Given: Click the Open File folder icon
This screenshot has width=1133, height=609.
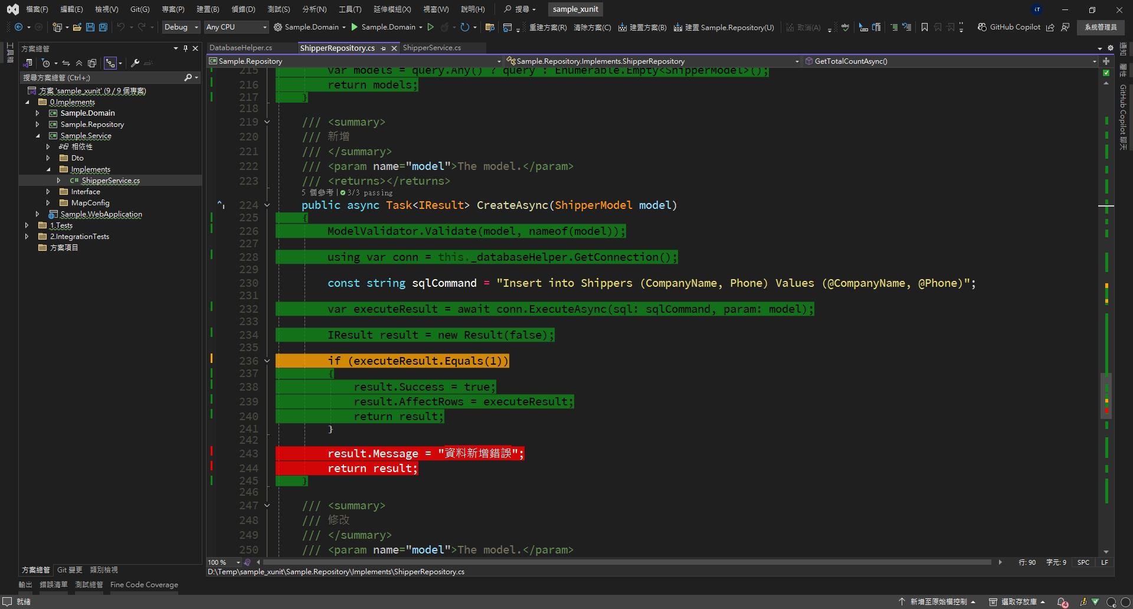Looking at the screenshot, I should [77, 27].
